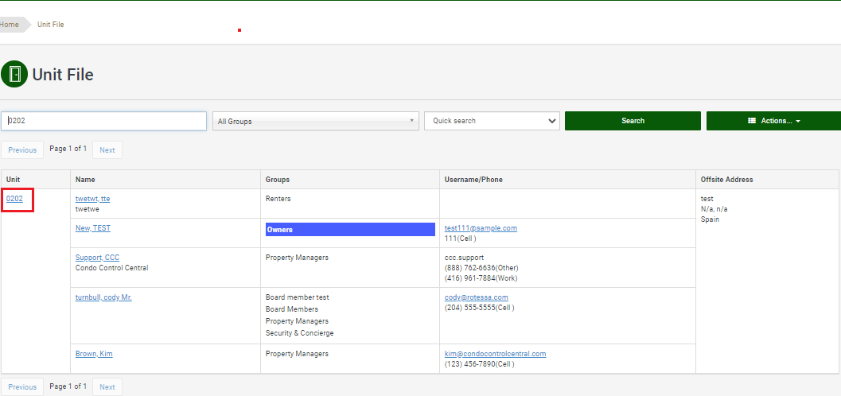Open the Support, CCC profile link
Viewport: 841px width, 396px height.
tap(97, 258)
